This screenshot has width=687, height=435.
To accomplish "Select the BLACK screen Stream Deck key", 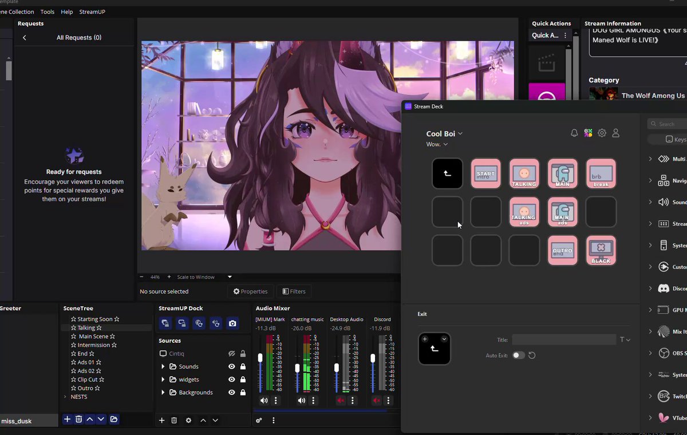I will point(601,250).
